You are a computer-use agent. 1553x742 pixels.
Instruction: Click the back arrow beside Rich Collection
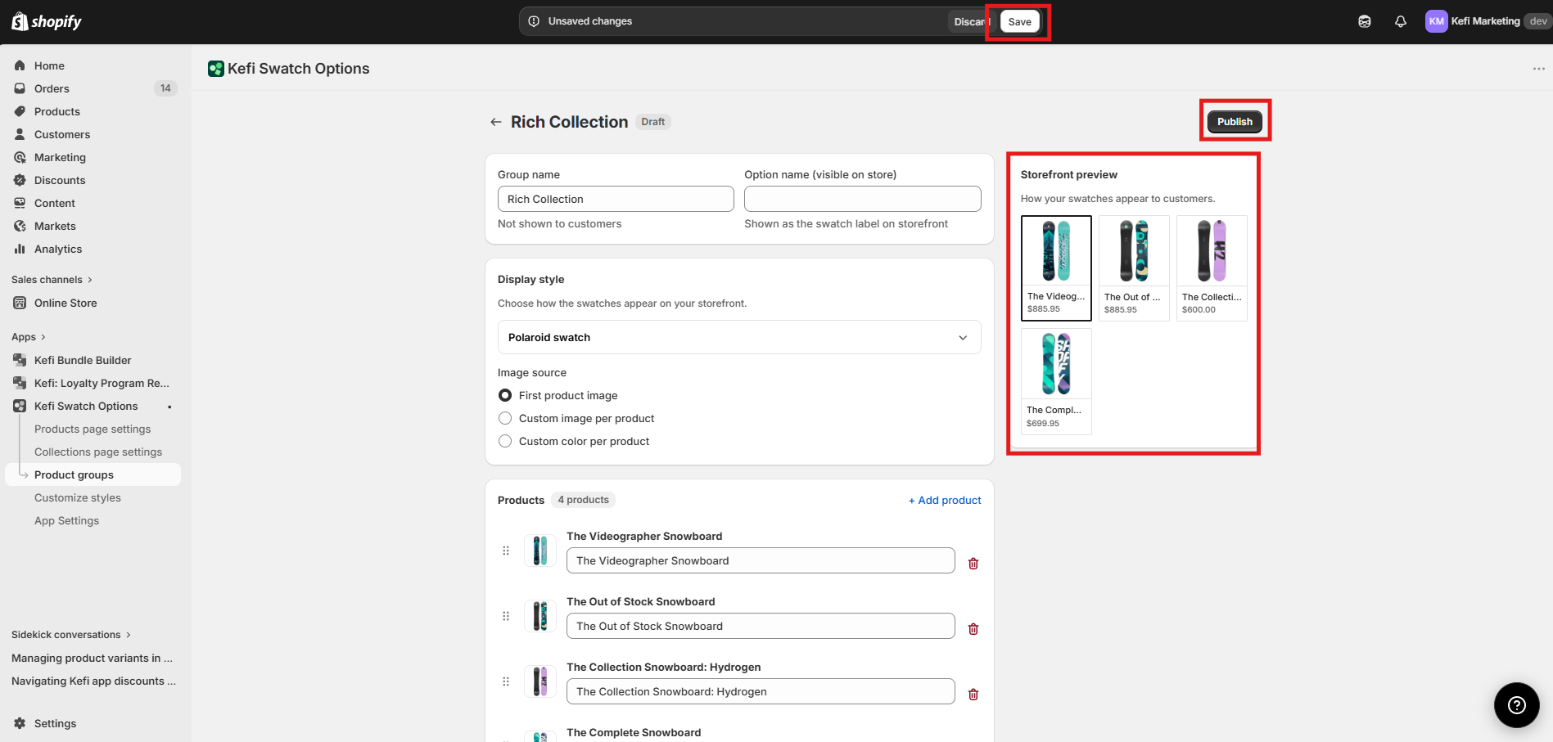495,122
